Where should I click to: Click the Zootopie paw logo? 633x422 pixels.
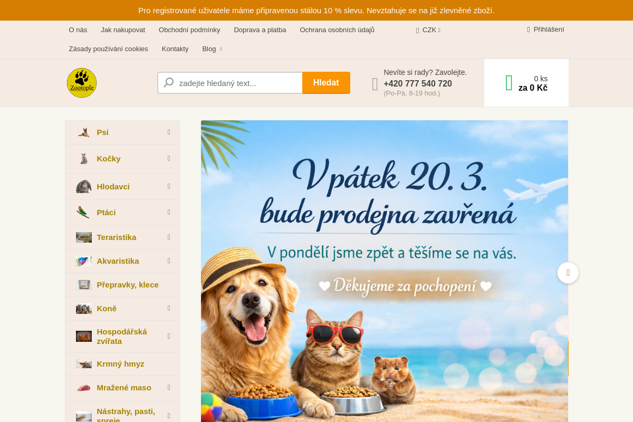point(82,82)
